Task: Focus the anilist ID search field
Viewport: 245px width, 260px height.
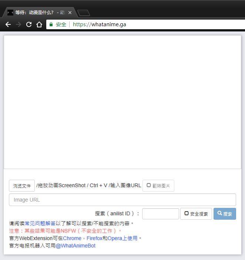Action: point(160,214)
